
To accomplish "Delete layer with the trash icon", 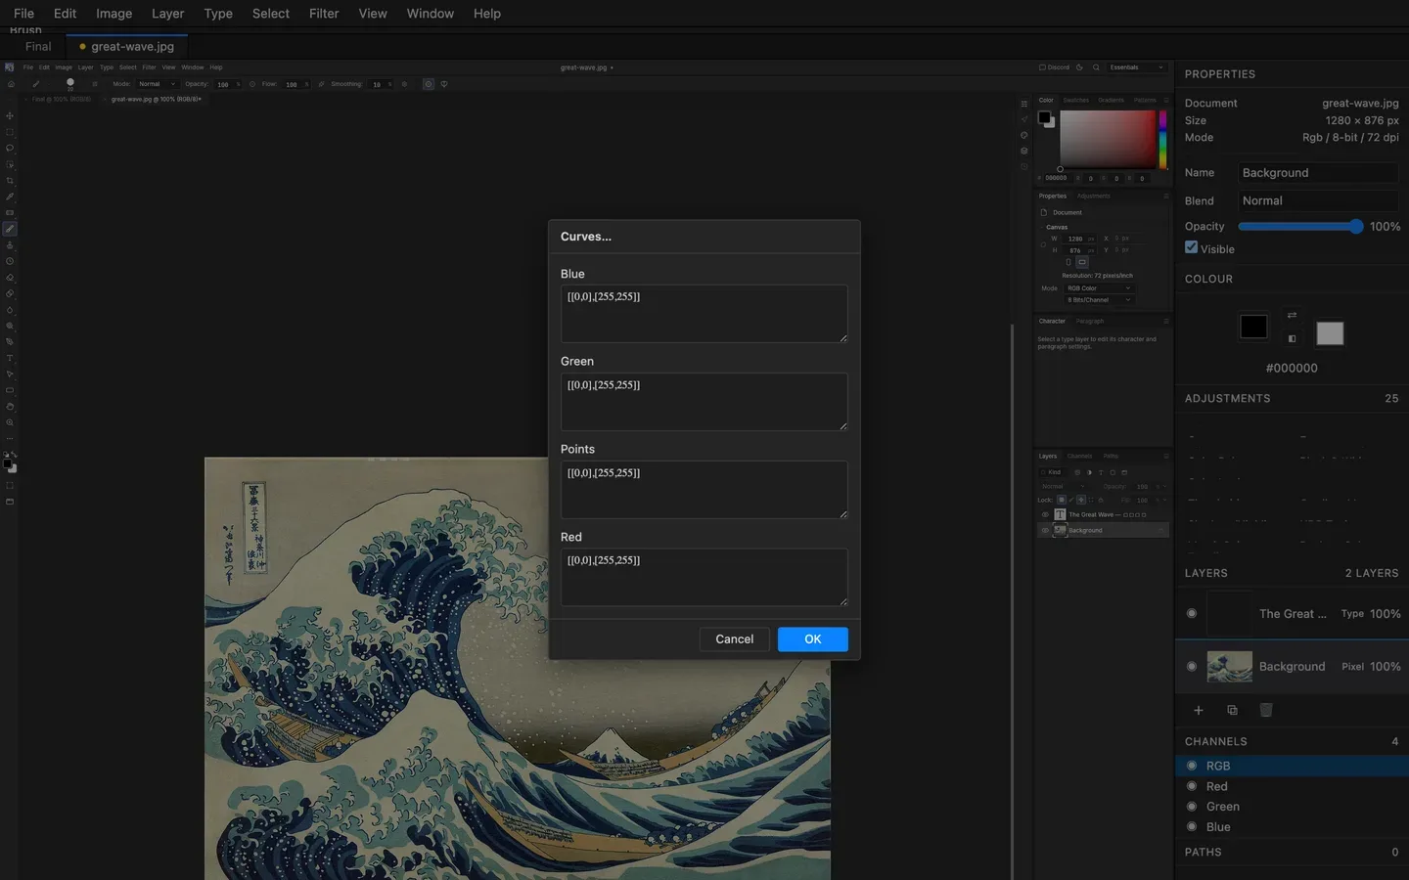I will [x=1266, y=710].
